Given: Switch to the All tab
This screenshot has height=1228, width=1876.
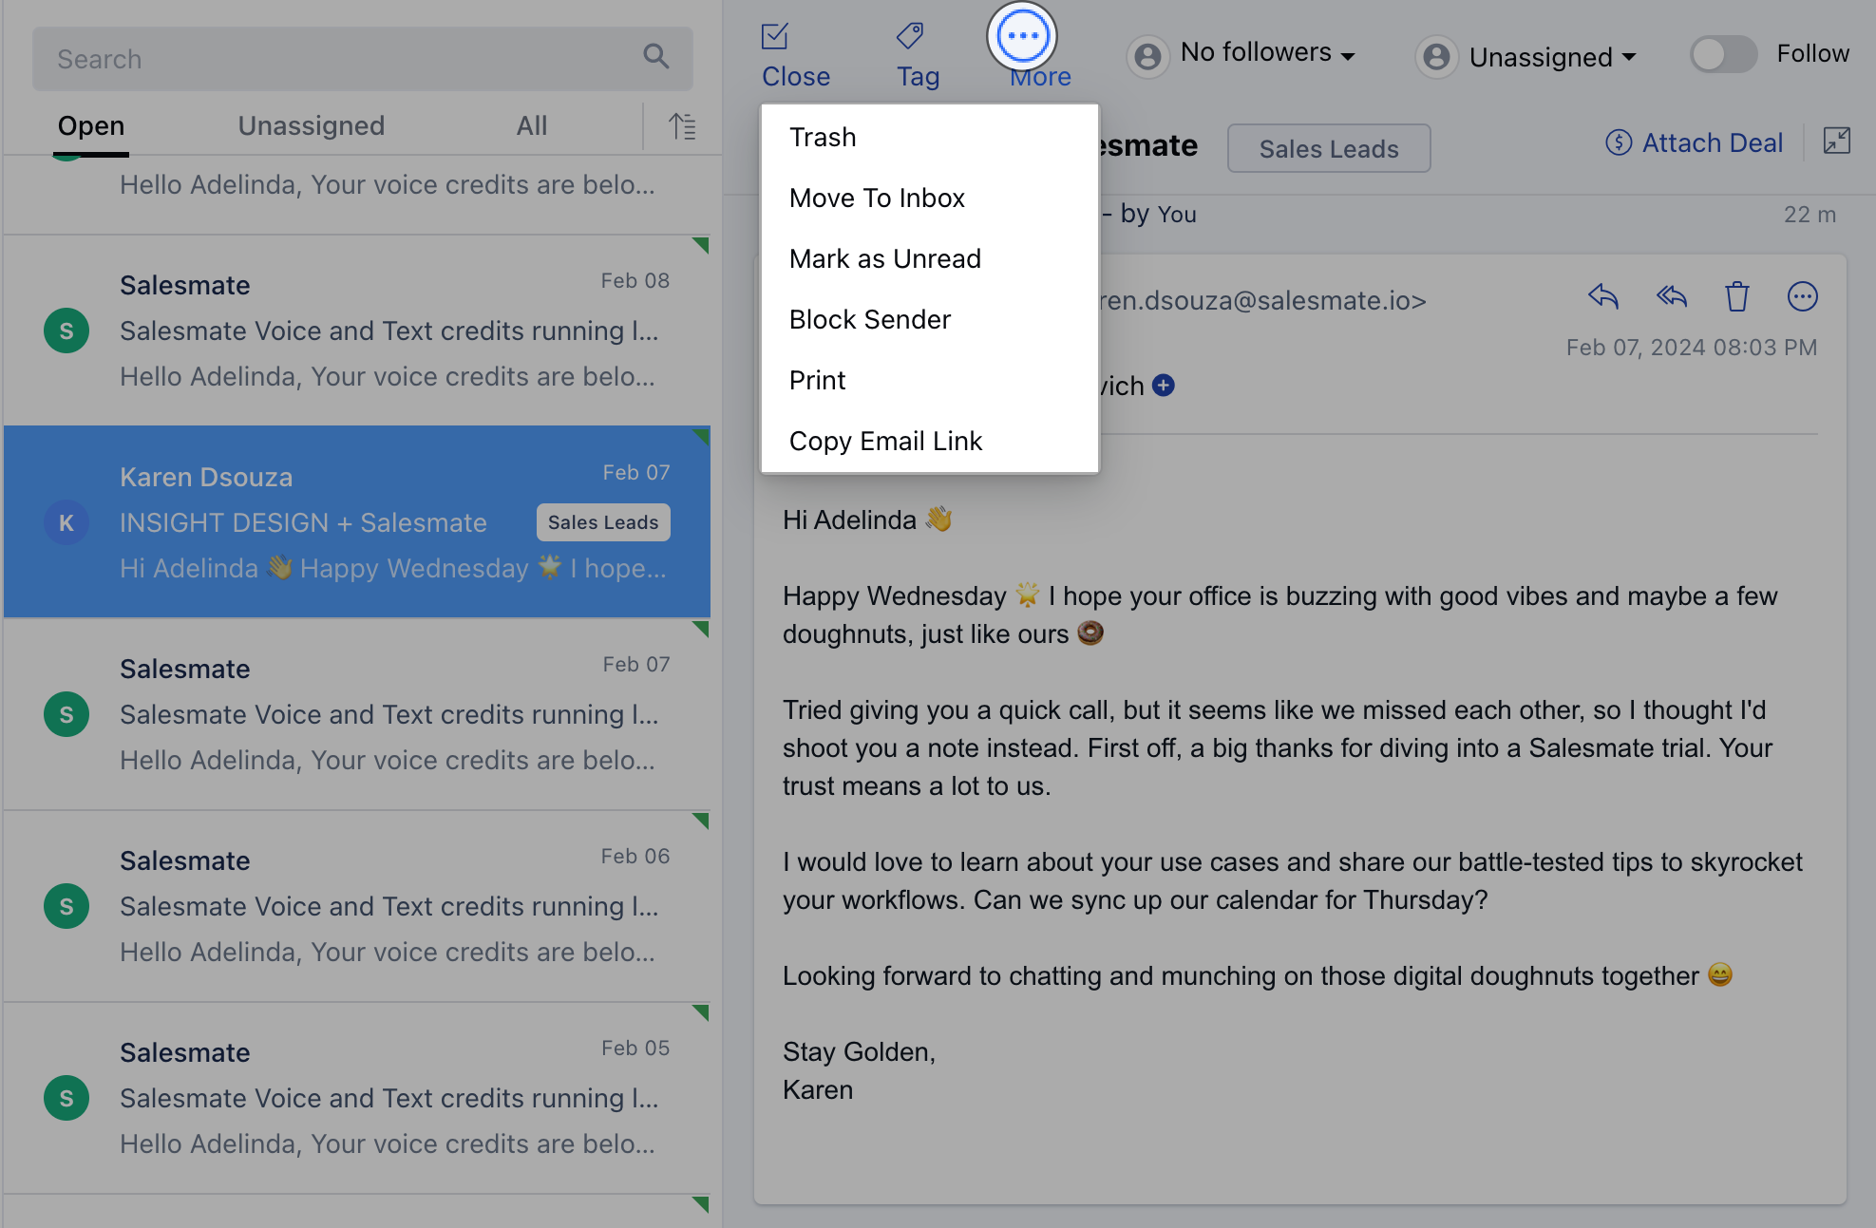Looking at the screenshot, I should coord(532,126).
